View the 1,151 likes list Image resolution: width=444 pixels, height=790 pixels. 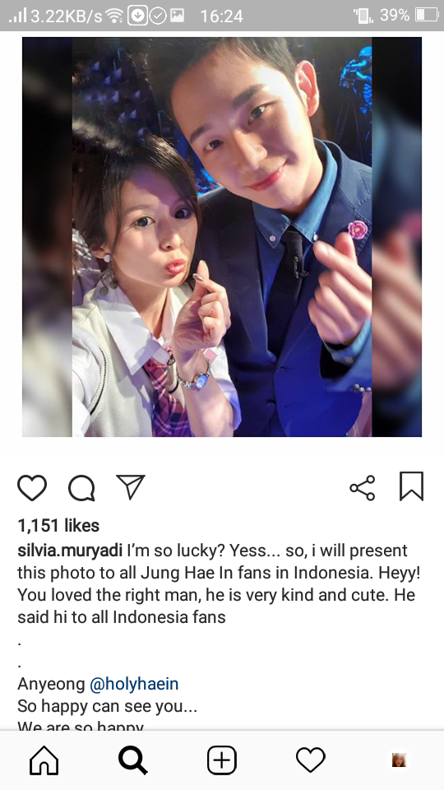(x=58, y=526)
